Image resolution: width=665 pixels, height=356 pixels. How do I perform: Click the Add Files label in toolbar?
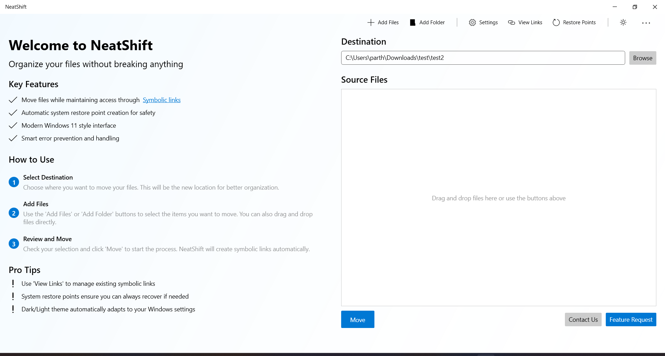(x=388, y=22)
